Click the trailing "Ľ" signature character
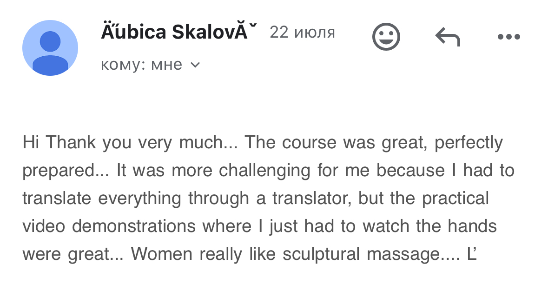The image size is (548, 291). coord(472,254)
